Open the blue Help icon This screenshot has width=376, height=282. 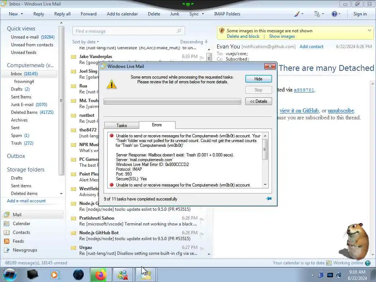pos(334,14)
